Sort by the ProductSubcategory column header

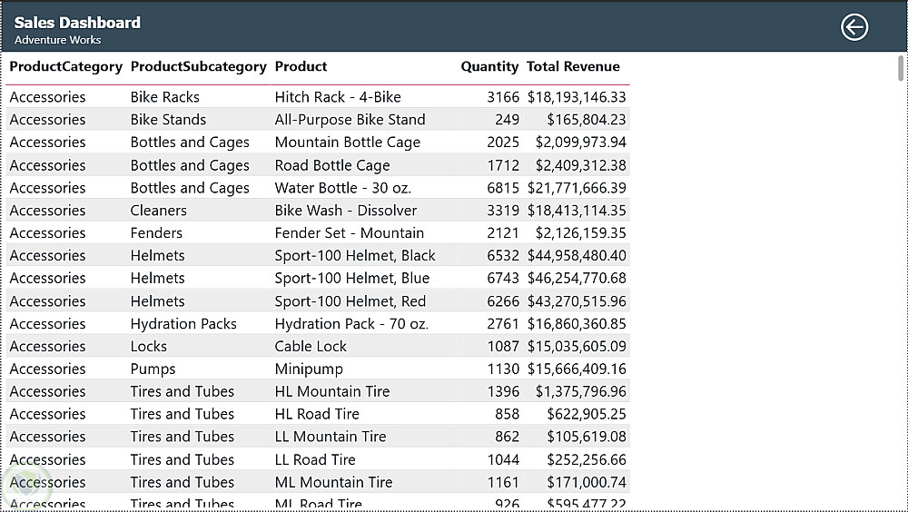pyautogui.click(x=198, y=66)
